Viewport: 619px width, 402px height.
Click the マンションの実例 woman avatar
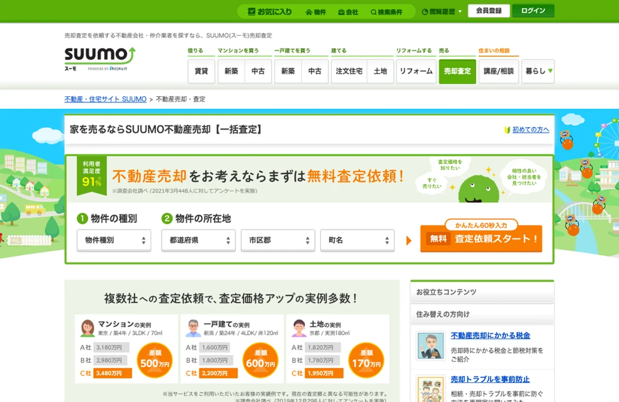click(87, 328)
